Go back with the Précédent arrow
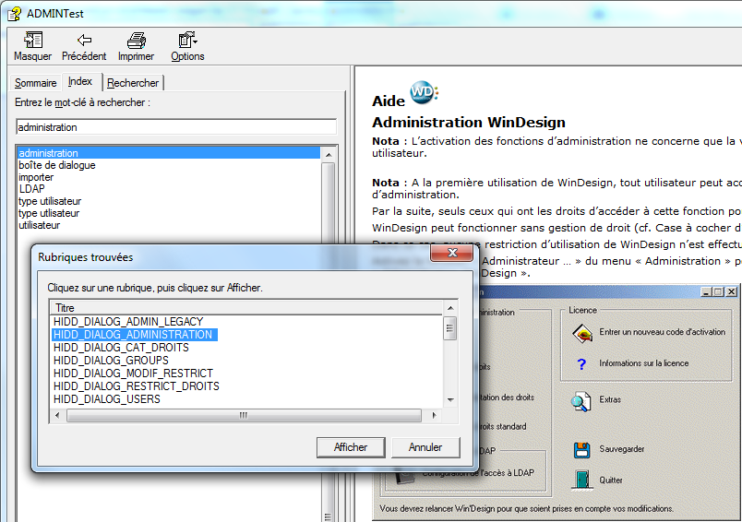The image size is (742, 522). point(84,41)
